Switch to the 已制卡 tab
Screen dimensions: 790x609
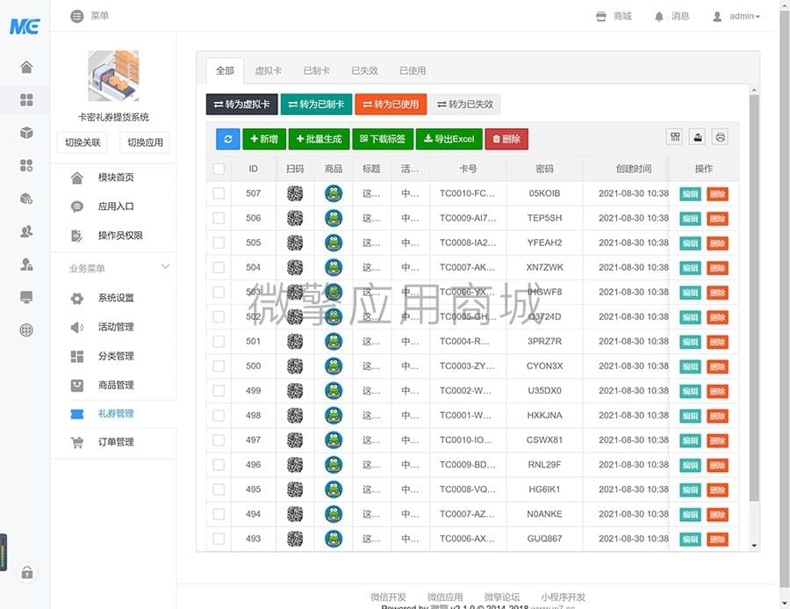point(316,70)
